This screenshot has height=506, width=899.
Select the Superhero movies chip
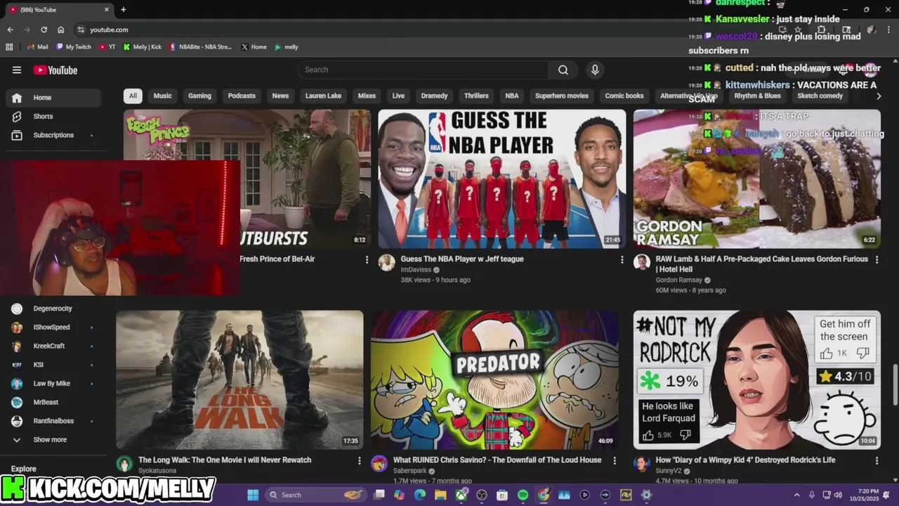point(562,96)
